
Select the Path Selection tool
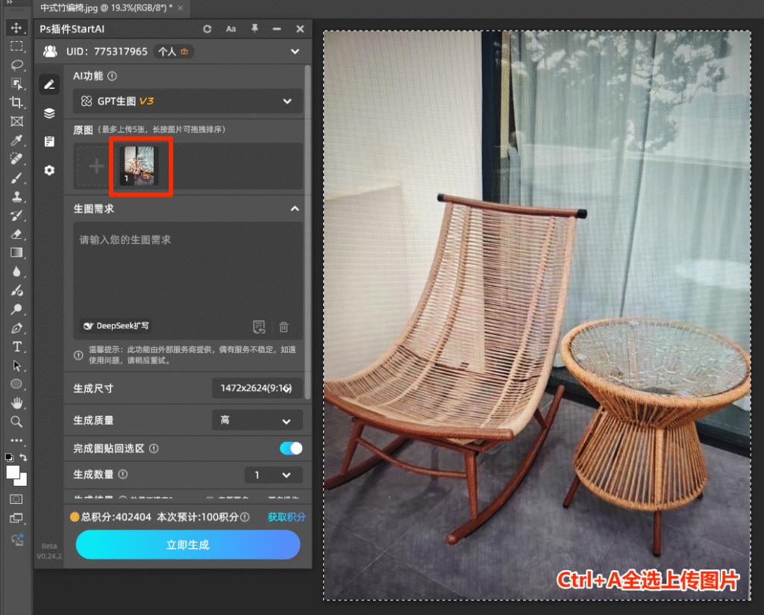coord(16,366)
